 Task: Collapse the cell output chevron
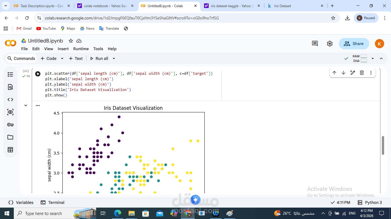click(x=26, y=106)
